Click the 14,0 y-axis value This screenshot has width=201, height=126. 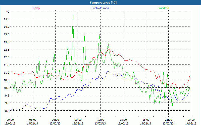[x=7, y=27]
